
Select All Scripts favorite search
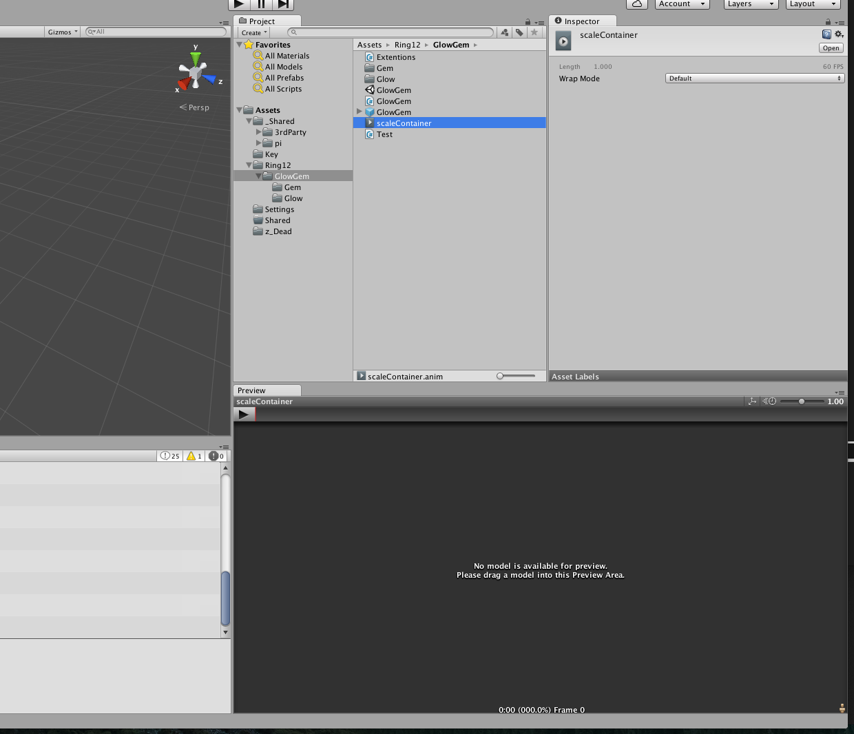(x=283, y=89)
